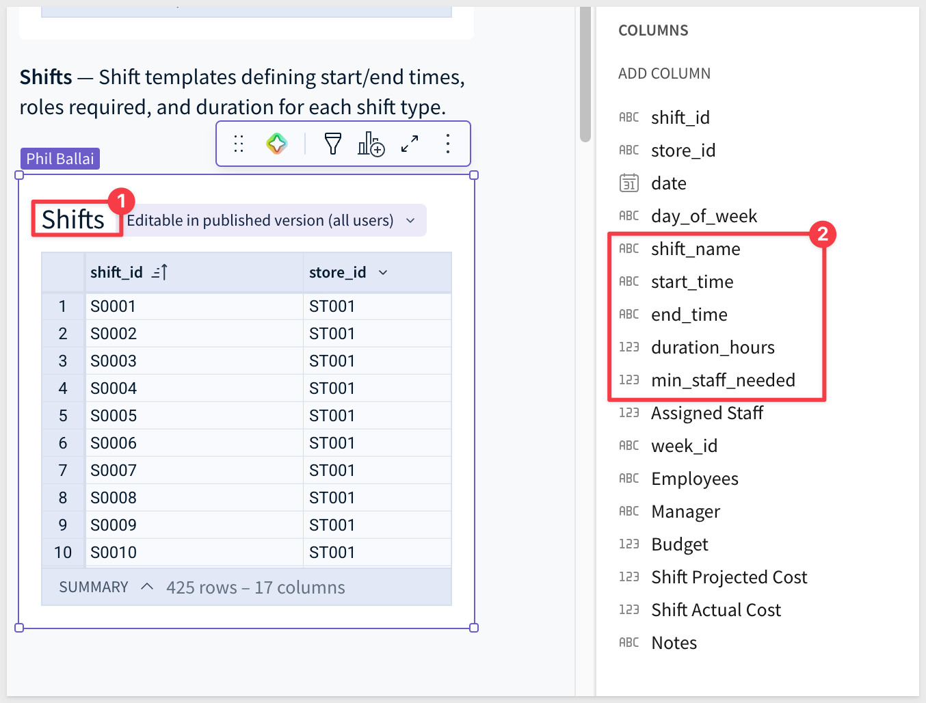Click the number type icon for Shift Projected Cost
Screen dimensions: 926x703
coord(629,577)
